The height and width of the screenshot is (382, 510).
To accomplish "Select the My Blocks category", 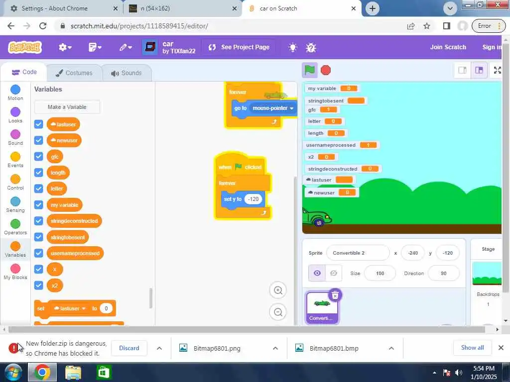I will (x=15, y=272).
